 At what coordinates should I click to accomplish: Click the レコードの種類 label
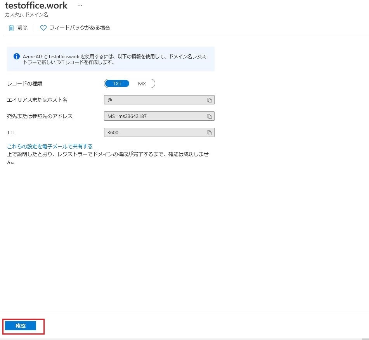(25, 83)
